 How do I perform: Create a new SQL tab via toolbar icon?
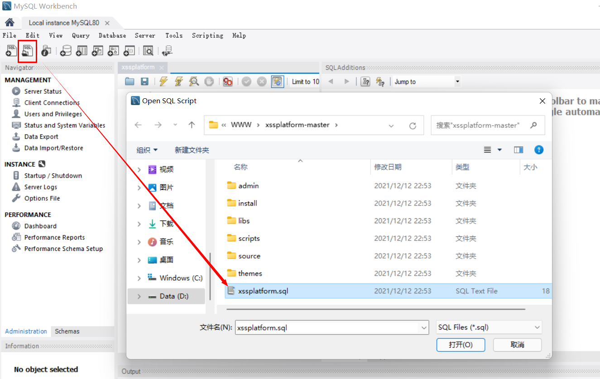(x=11, y=51)
